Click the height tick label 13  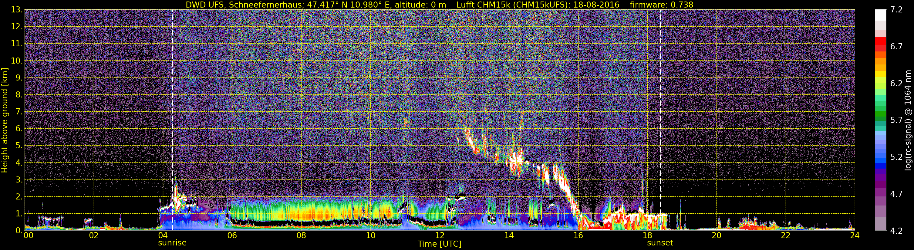pyautogui.click(x=17, y=10)
